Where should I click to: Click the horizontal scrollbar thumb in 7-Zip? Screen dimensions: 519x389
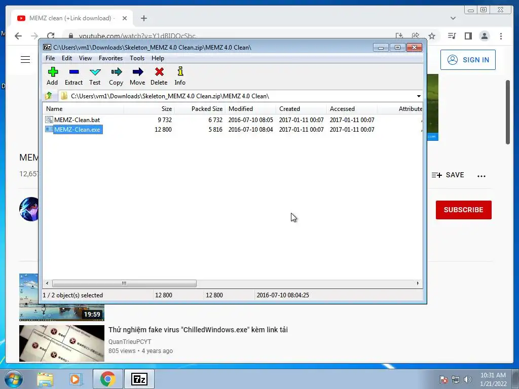[x=124, y=283]
